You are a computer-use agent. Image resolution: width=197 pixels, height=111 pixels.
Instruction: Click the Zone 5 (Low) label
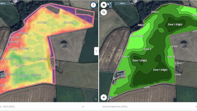point(137,36)
